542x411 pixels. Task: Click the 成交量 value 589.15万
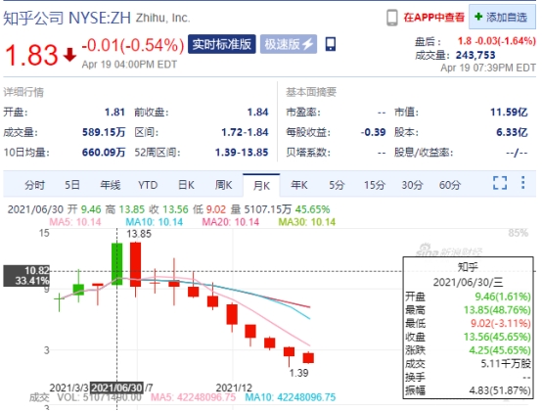(104, 132)
